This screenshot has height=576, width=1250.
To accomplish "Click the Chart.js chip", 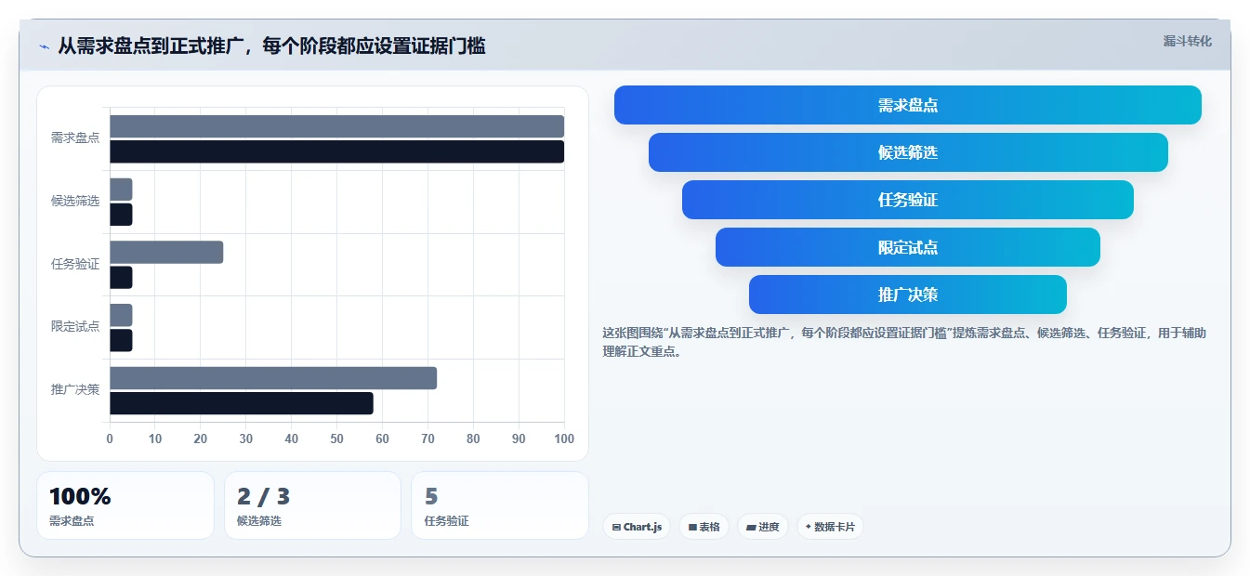I will [637, 527].
